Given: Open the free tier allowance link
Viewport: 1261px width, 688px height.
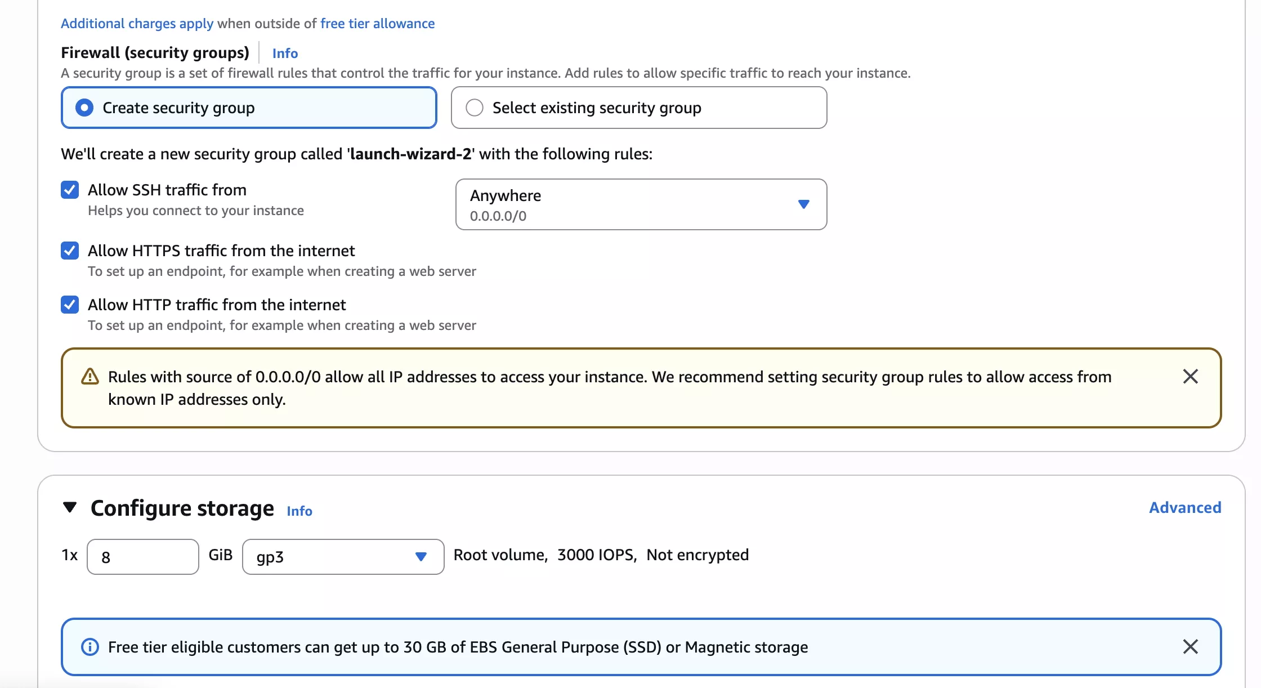Looking at the screenshot, I should point(377,24).
